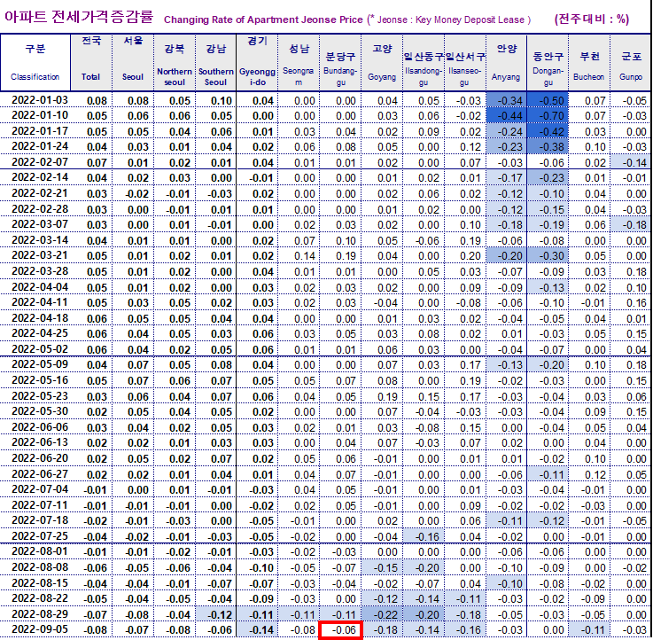Select the 구분 Classification header cell

(x=35, y=63)
